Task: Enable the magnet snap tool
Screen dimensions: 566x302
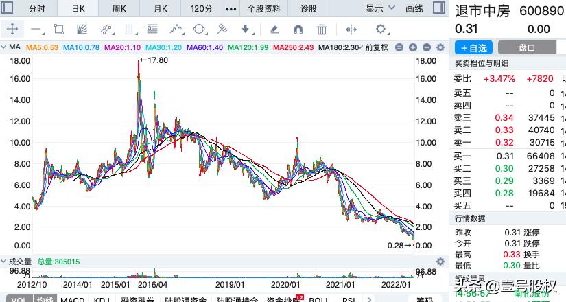Action: point(298,30)
